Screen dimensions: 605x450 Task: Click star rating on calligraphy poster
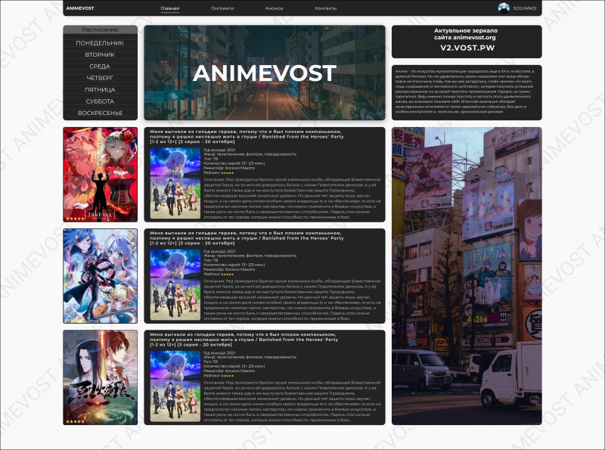tap(75, 421)
